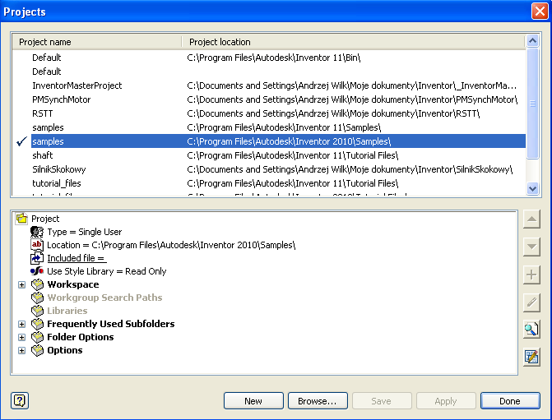The height and width of the screenshot is (420, 552).
Task: Select the InventorMasterProject row
Action: [269, 85]
